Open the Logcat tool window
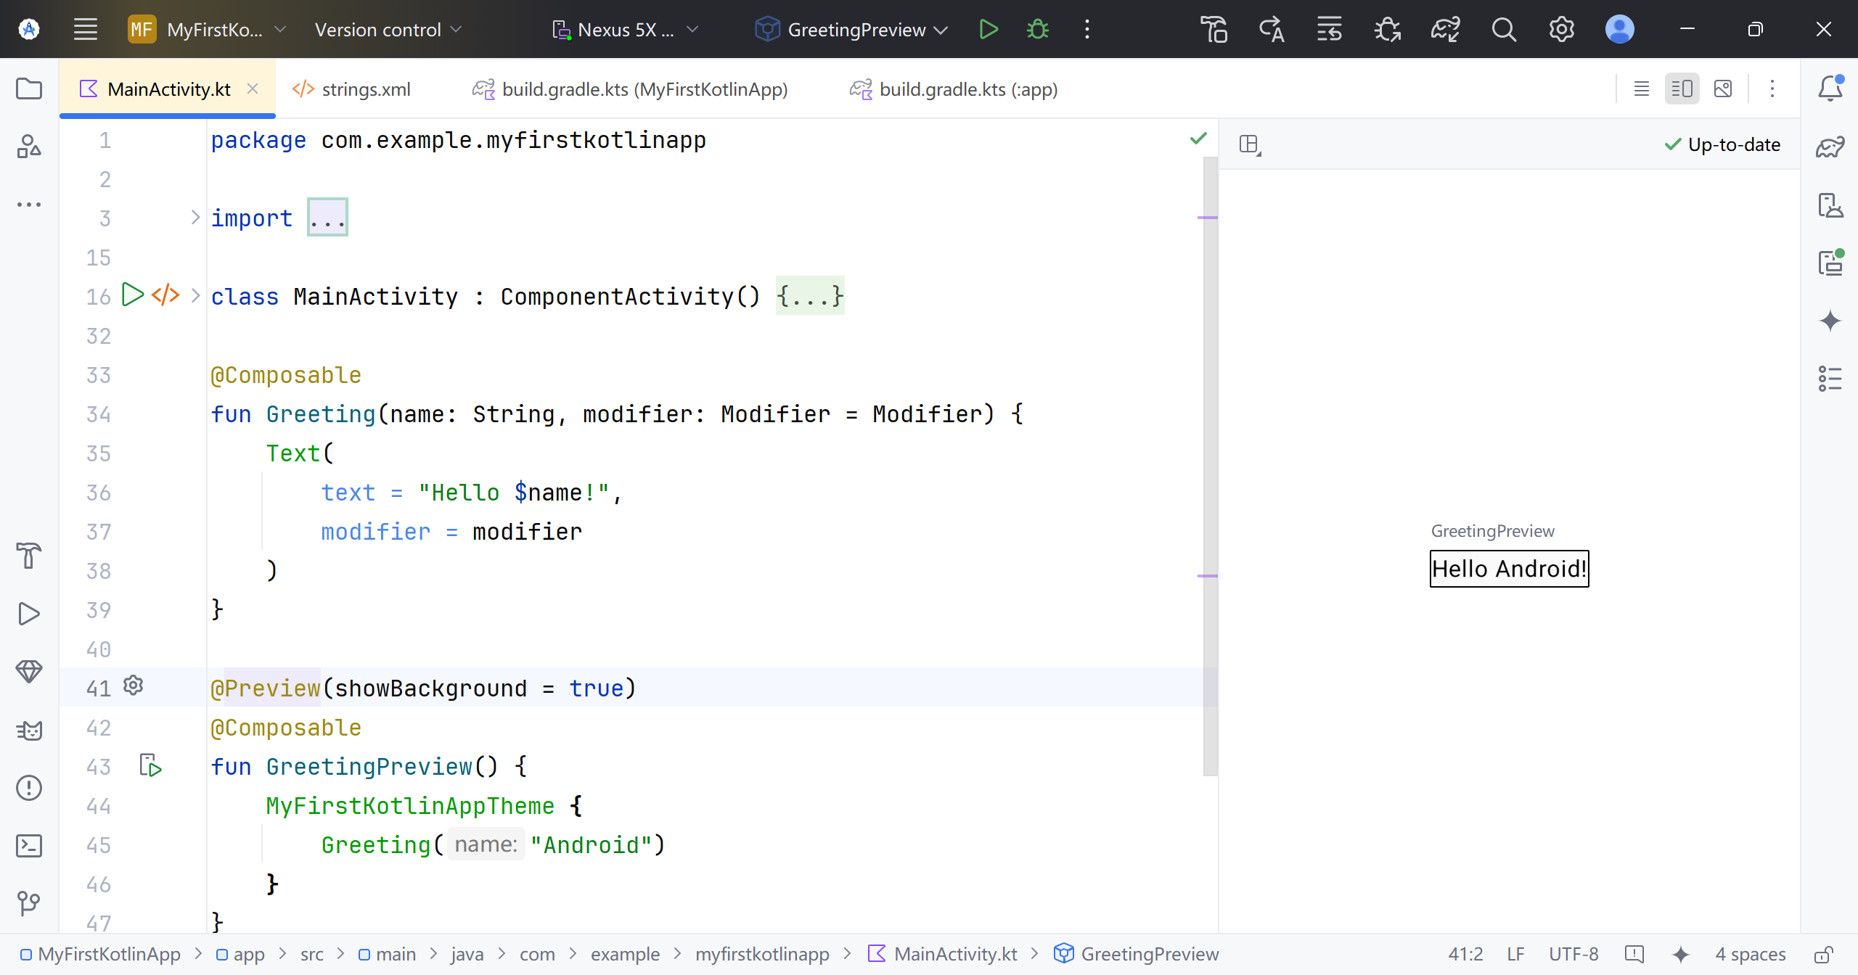Viewport: 1858px width, 975px height. coord(29,730)
